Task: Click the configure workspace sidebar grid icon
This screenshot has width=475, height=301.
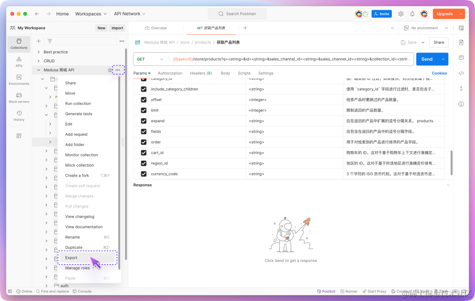Action: 19,136
